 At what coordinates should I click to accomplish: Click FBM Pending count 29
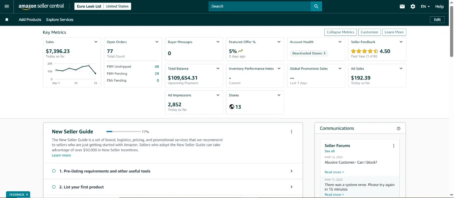[157, 73]
